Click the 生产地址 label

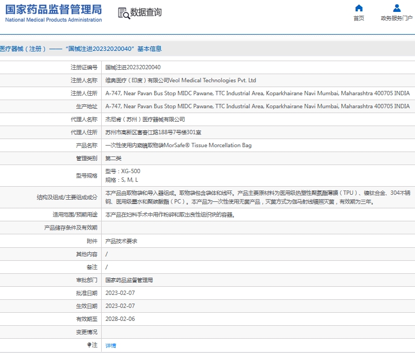pos(87,107)
